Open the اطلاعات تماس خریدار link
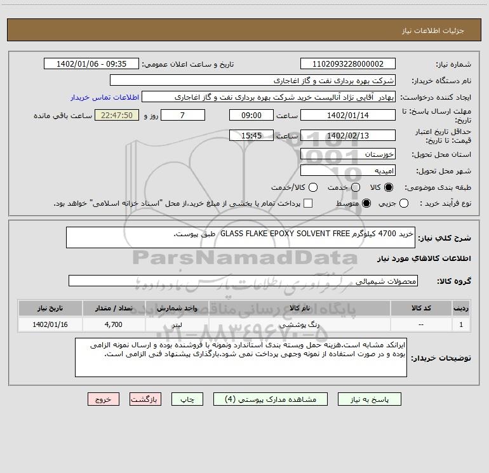The height and width of the screenshot is (473, 489). point(105,97)
